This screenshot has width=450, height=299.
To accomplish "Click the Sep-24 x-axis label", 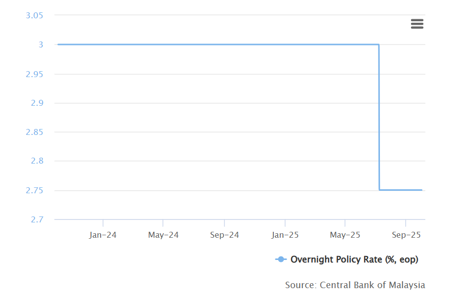I will (225, 235).
